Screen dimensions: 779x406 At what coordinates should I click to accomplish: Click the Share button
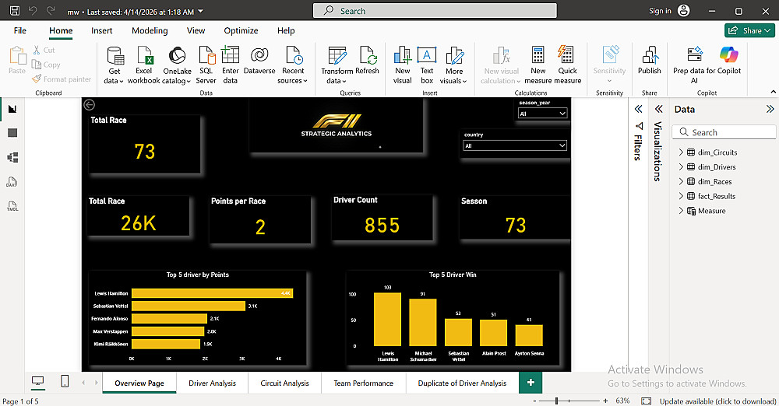coord(749,30)
